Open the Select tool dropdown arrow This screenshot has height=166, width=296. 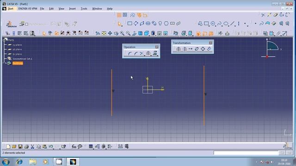coord(122,26)
